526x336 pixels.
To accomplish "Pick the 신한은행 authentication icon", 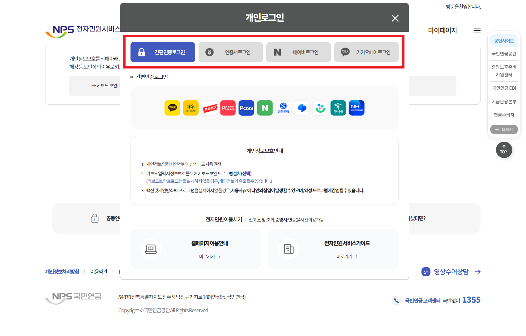I will coord(283,108).
